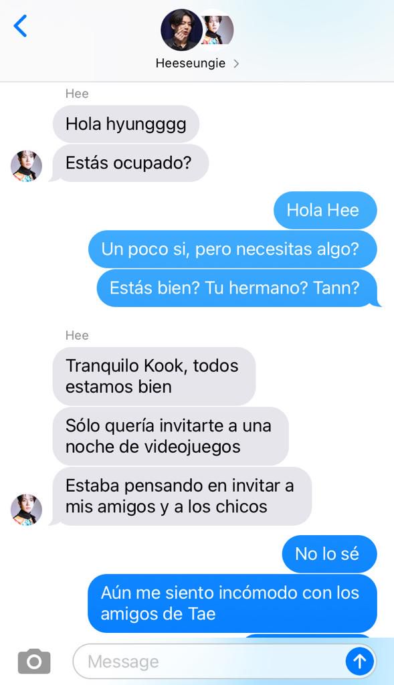Select the 'Hola Hee' blue bubble

click(325, 210)
